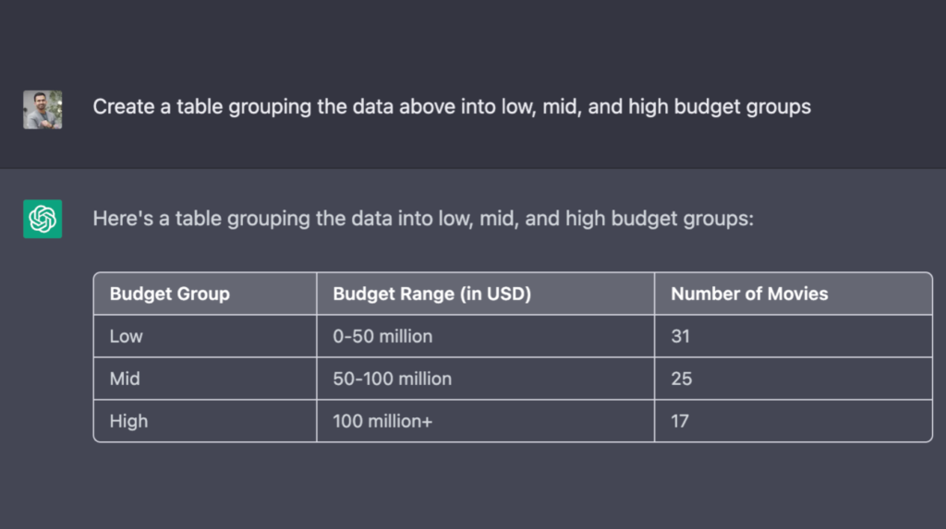Viewport: 946px width, 529px height.
Task: Select the Low budget group cell
Action: click(x=205, y=336)
